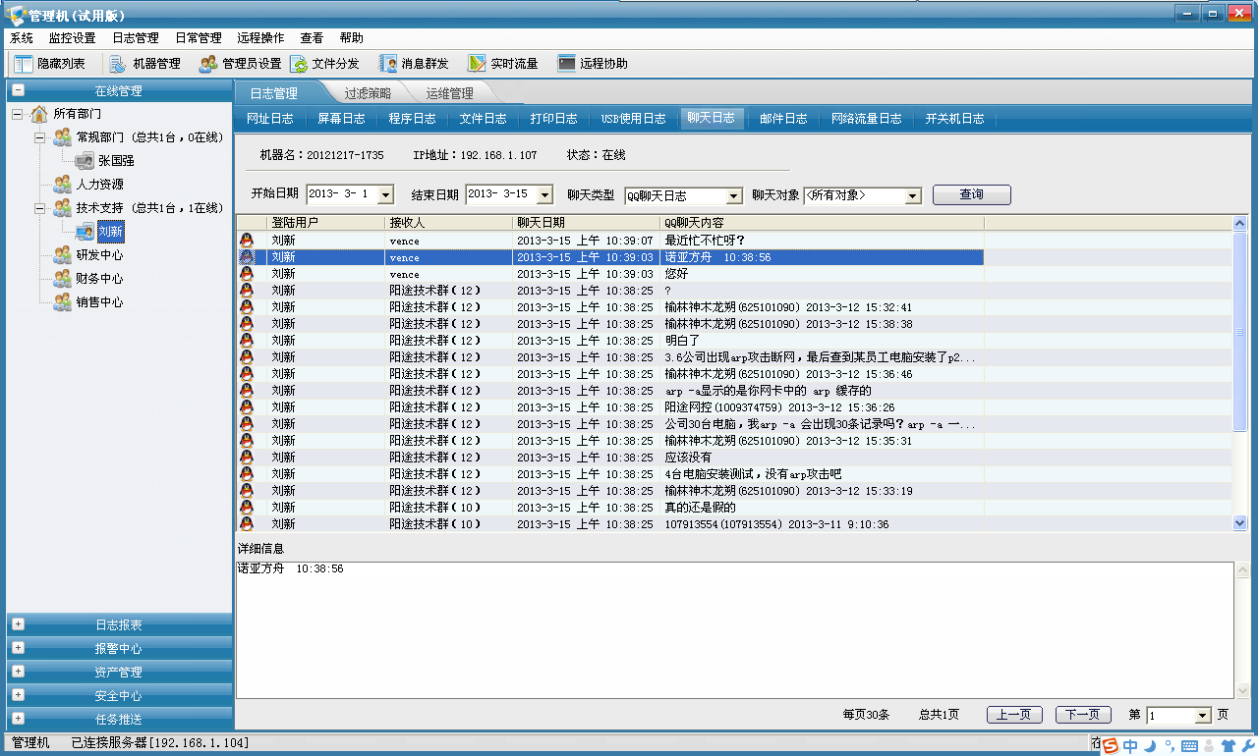This screenshot has height=756, width=1258.
Task: Click the 所有部门 house icon
Action: click(x=39, y=114)
